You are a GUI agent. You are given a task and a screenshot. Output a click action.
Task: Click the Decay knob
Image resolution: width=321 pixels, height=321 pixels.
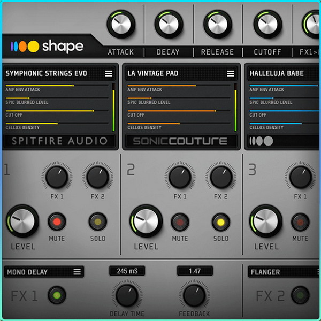[169, 24]
